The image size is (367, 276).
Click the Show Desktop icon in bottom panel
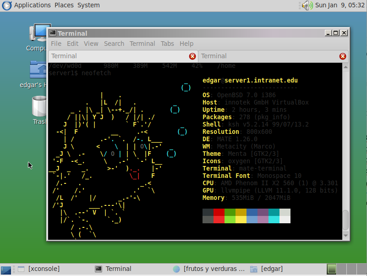tap(6, 270)
